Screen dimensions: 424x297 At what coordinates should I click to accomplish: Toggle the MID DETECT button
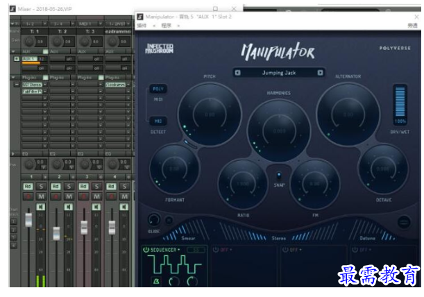click(158, 121)
